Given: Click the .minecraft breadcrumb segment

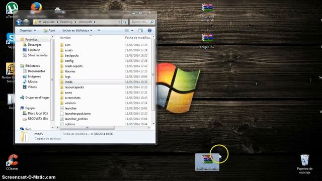Looking at the screenshot, I should point(85,22).
